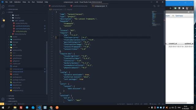Image resolution: width=196 pixels, height=110 pixels.
Task: Expand the routes folder
Action: pos(15,37)
